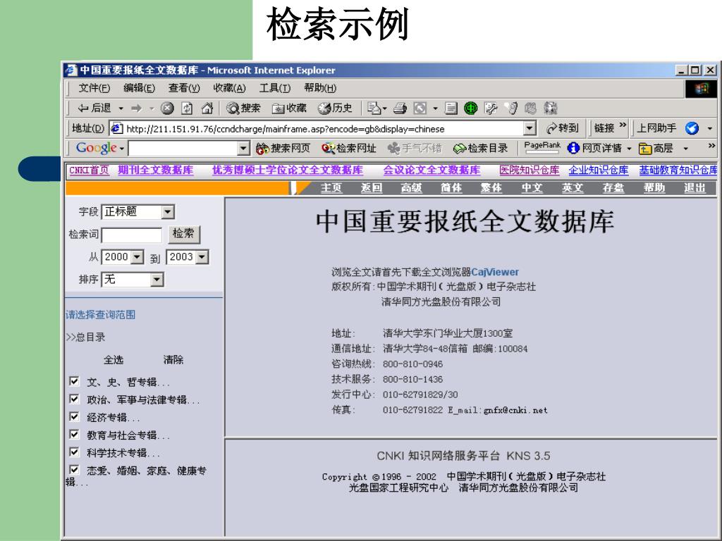Image resolution: width=722 pixels, height=541 pixels.
Task: Click the 高级 advanced search nav link
Action: tap(411, 188)
